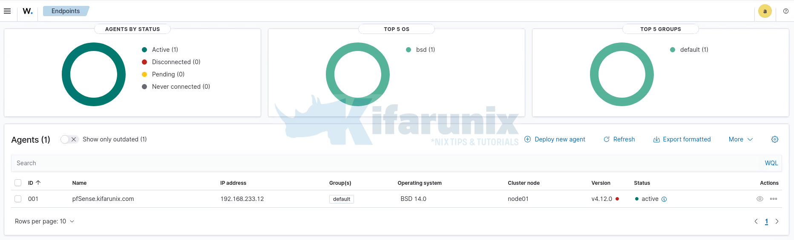Image resolution: width=794 pixels, height=240 pixels.
Task: Click the active status info icon
Action: point(664,199)
